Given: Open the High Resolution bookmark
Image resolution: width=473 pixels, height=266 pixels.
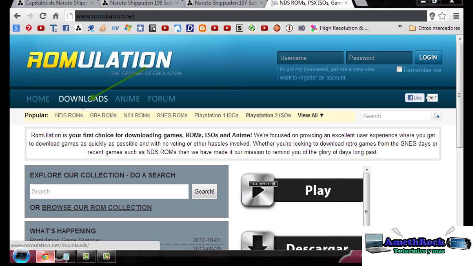Looking at the screenshot, I should [340, 28].
